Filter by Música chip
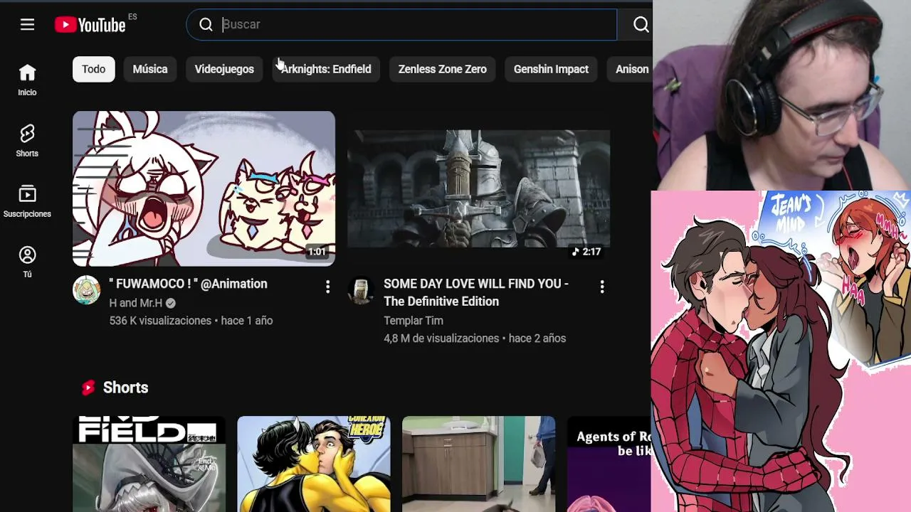The height and width of the screenshot is (512, 911). pyautogui.click(x=150, y=69)
